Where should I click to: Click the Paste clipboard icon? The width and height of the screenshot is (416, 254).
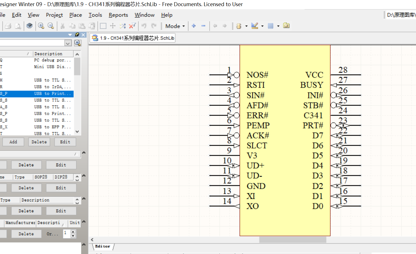click(82, 26)
